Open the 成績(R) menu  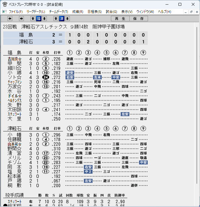click(78, 12)
